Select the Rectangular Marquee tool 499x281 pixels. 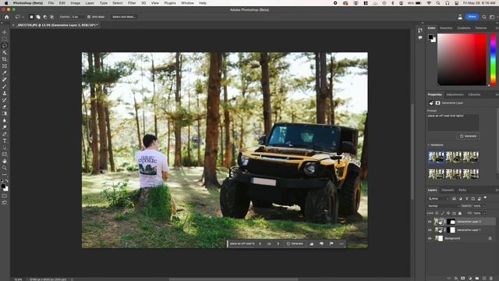pyautogui.click(x=5, y=39)
